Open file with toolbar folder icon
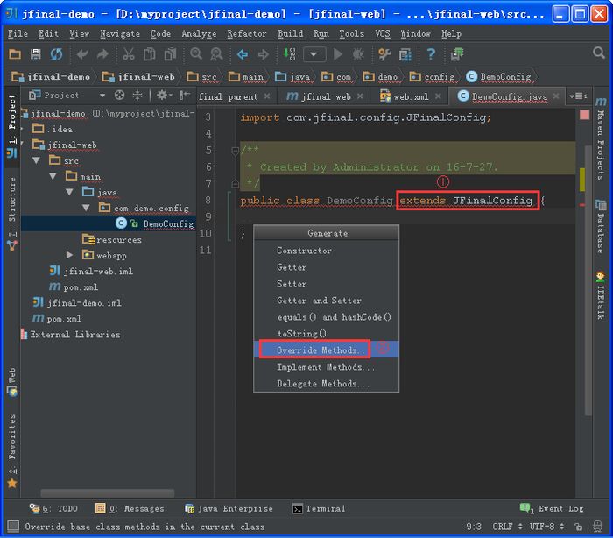This screenshot has width=613, height=538. [15, 53]
